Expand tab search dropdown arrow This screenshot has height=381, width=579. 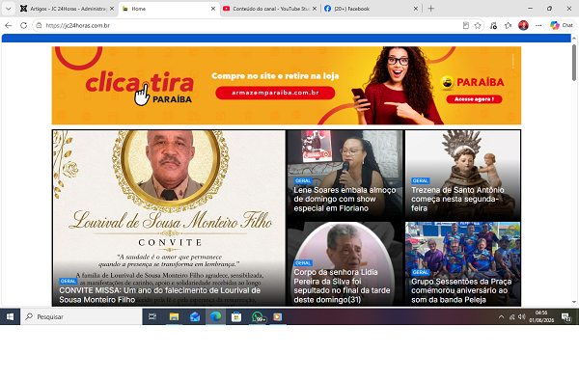pos(8,9)
